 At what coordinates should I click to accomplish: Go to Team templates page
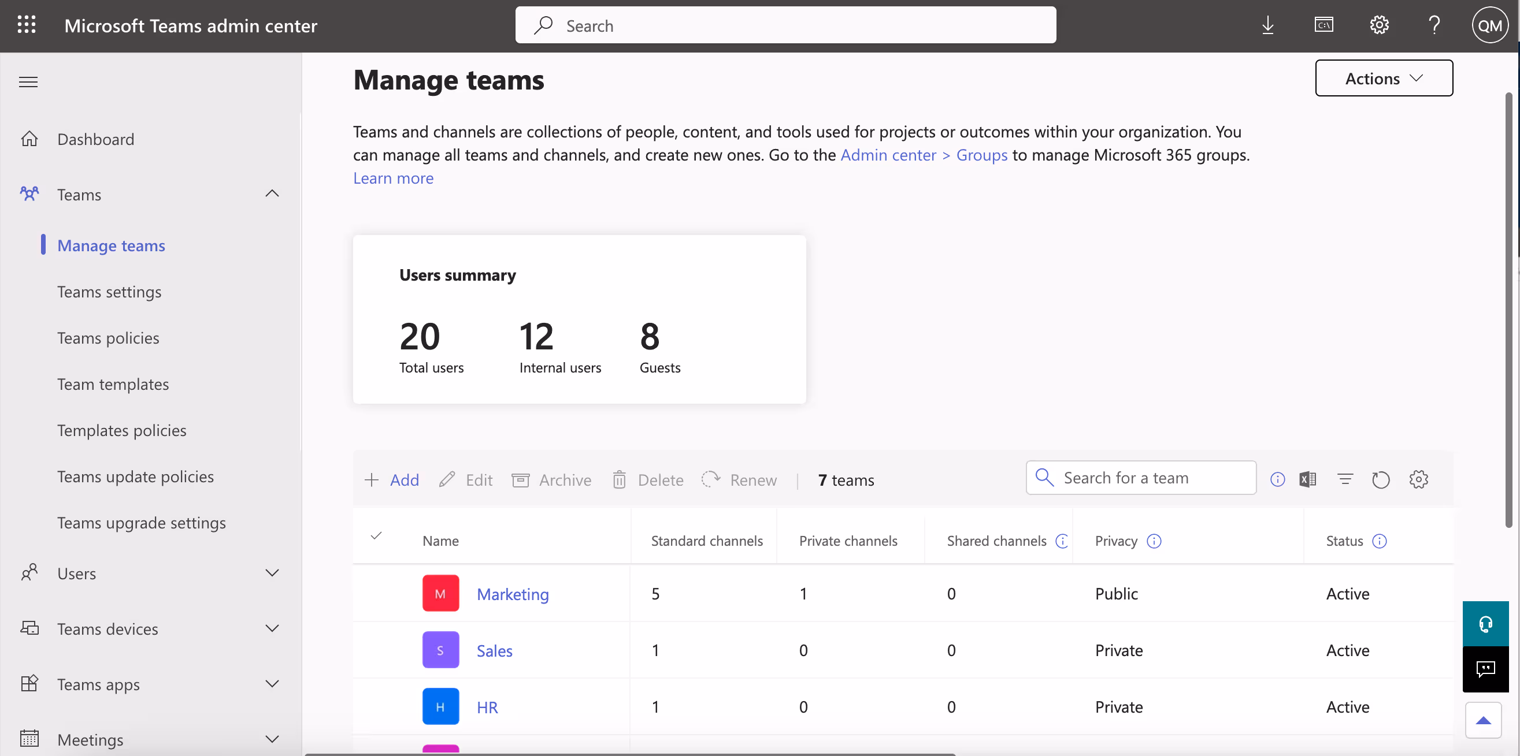[113, 384]
